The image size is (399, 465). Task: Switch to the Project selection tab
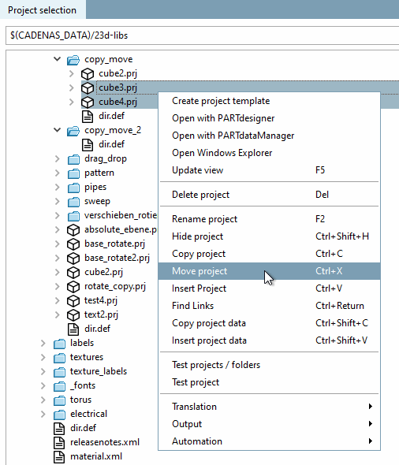pyautogui.click(x=42, y=10)
